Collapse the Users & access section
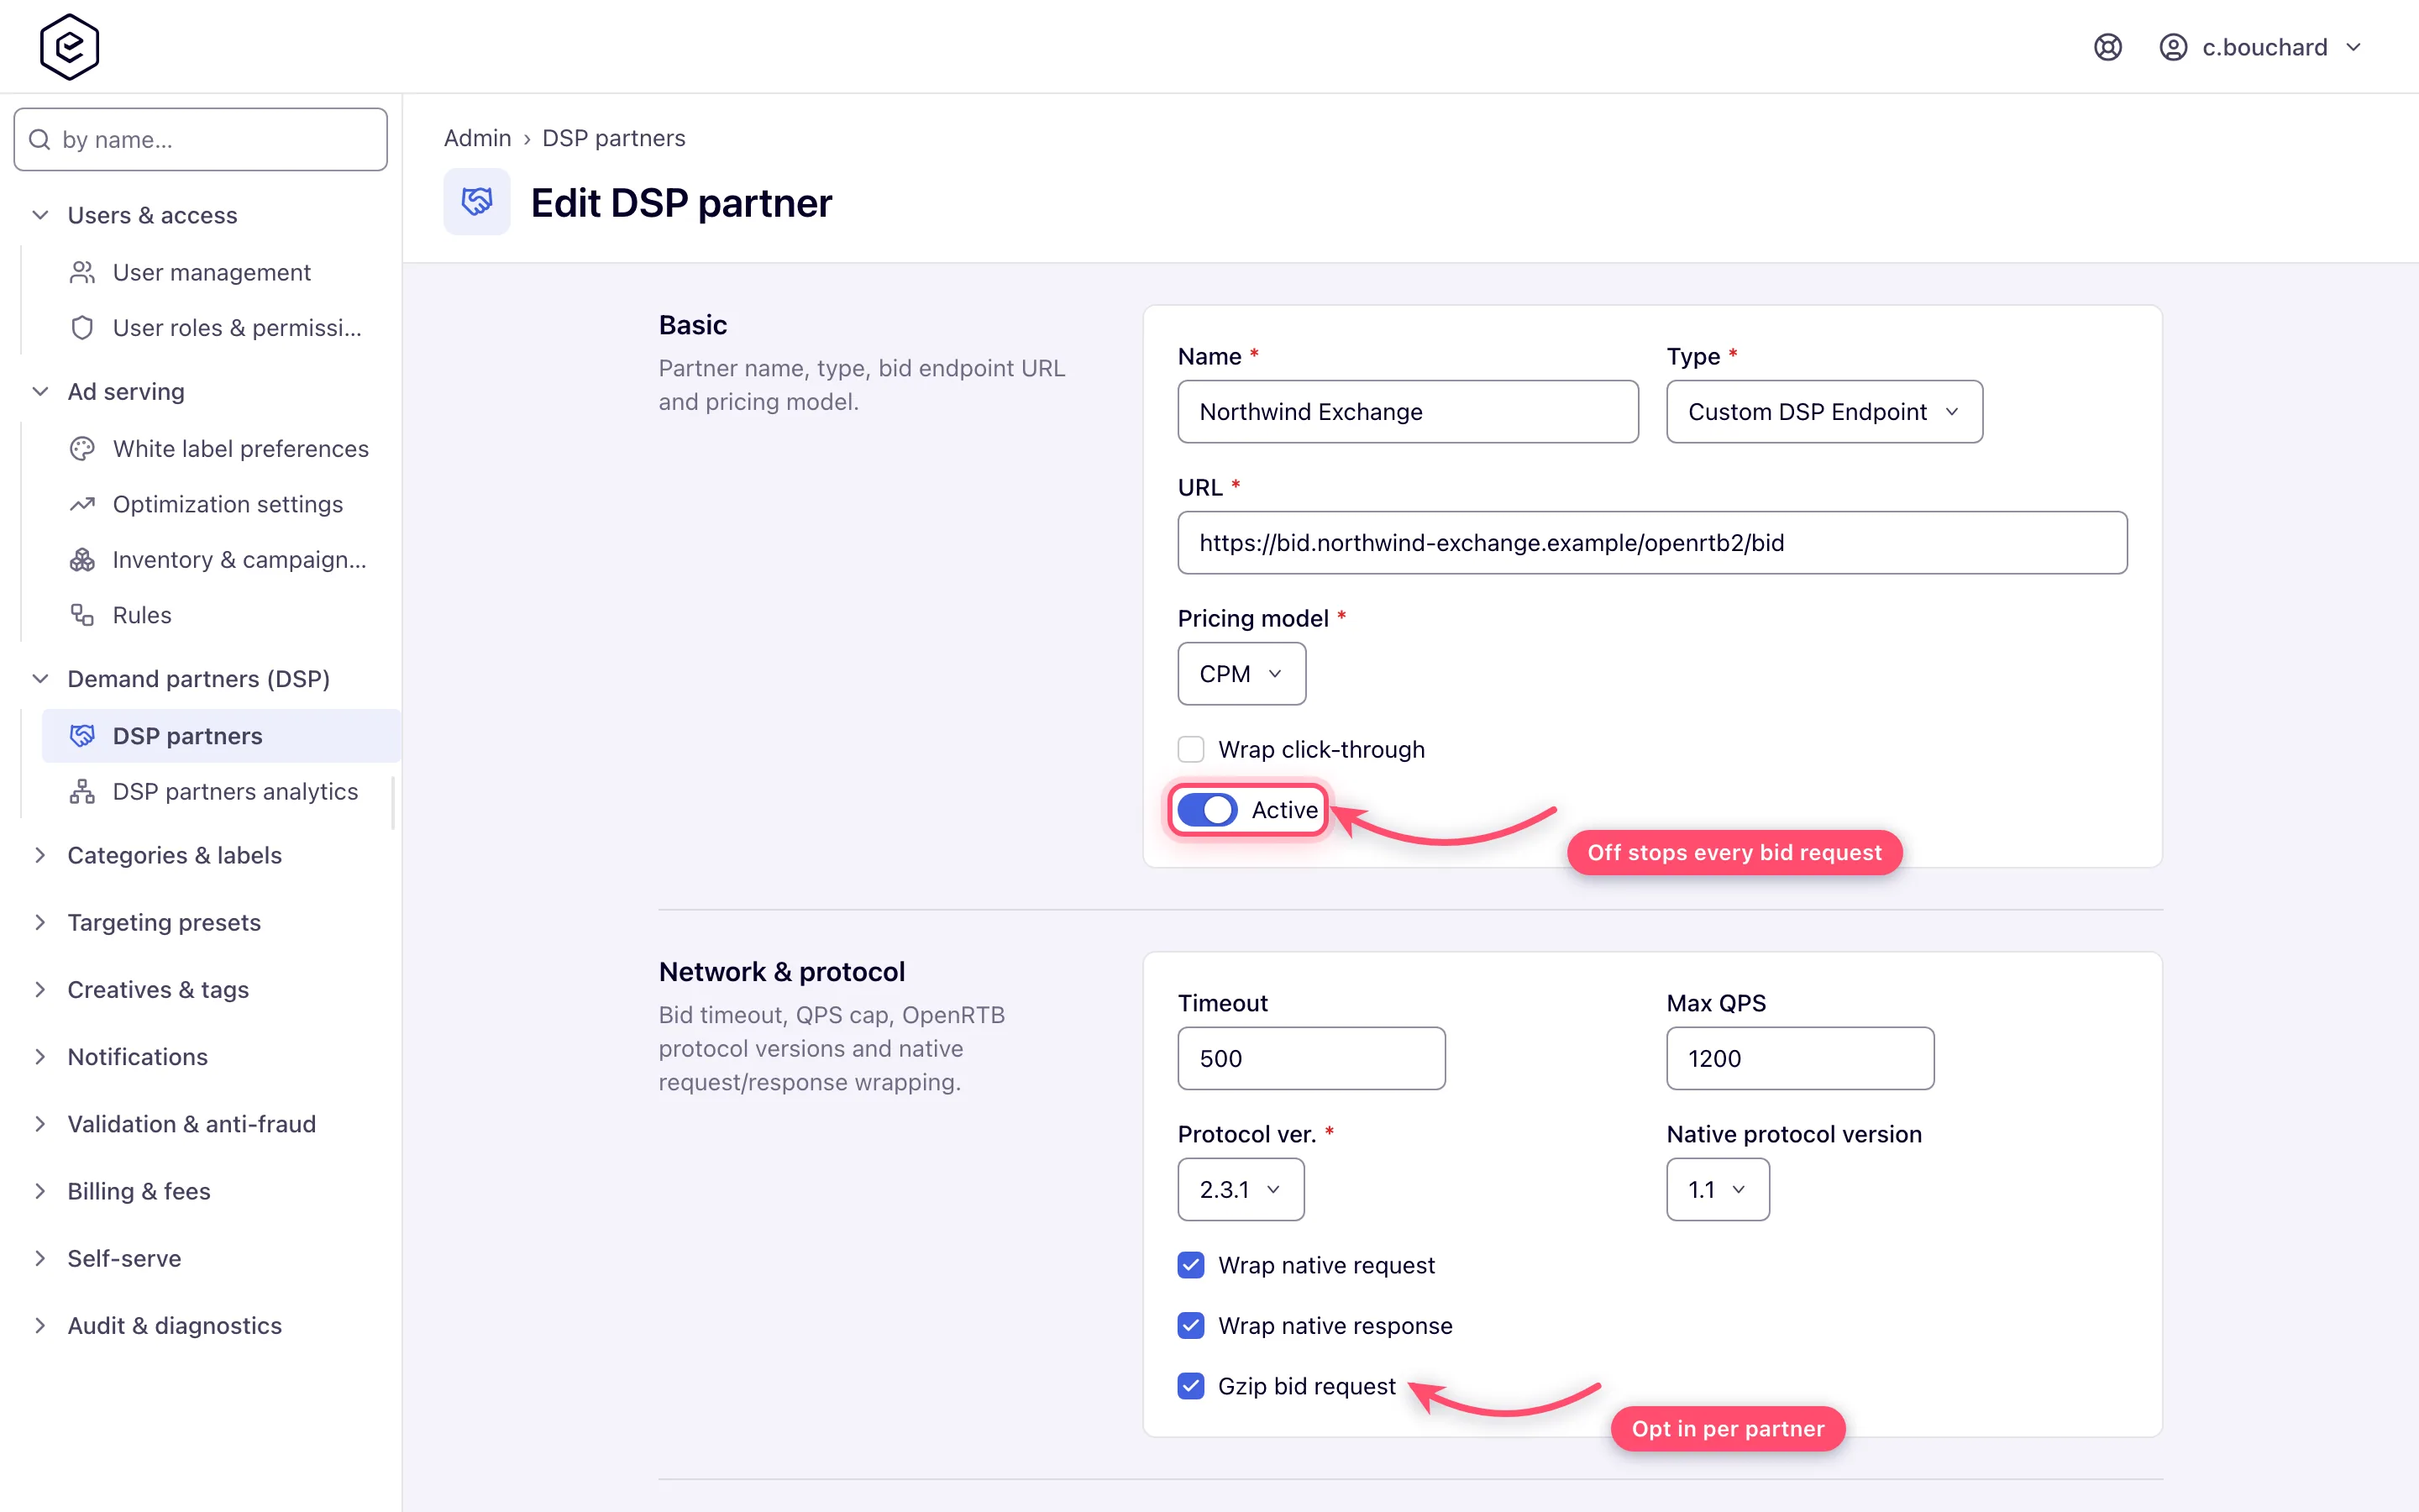The width and height of the screenshot is (2419, 1512). 152,215
